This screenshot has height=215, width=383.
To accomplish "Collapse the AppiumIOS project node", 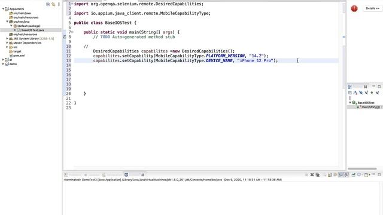I will (x=4, y=9).
